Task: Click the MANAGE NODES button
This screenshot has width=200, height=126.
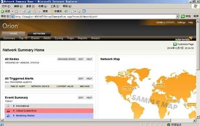Action: [x=67, y=59]
